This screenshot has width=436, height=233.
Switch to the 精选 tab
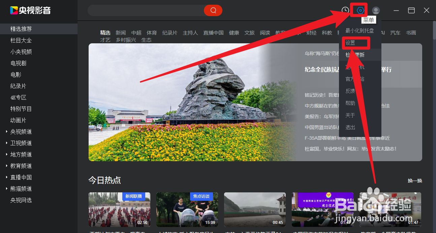click(105, 33)
